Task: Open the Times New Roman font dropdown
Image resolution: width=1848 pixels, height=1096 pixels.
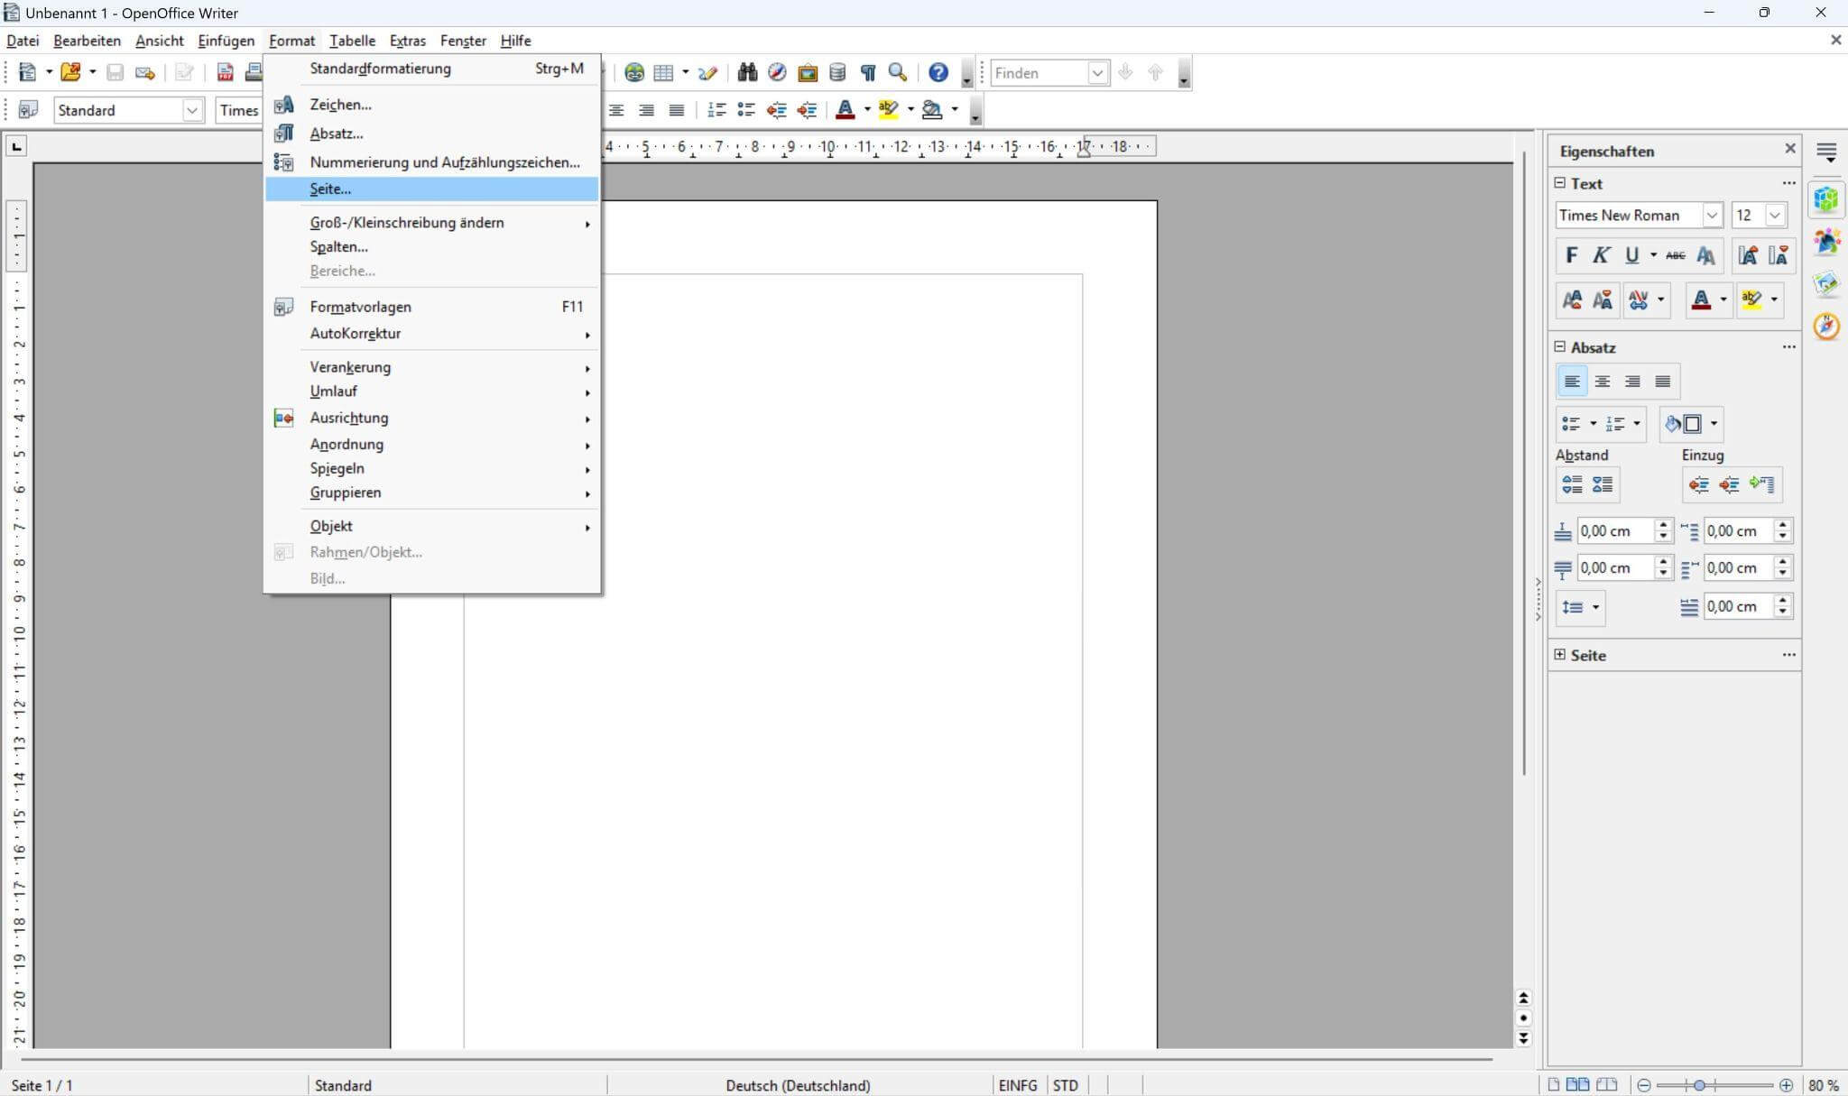Action: (1711, 215)
